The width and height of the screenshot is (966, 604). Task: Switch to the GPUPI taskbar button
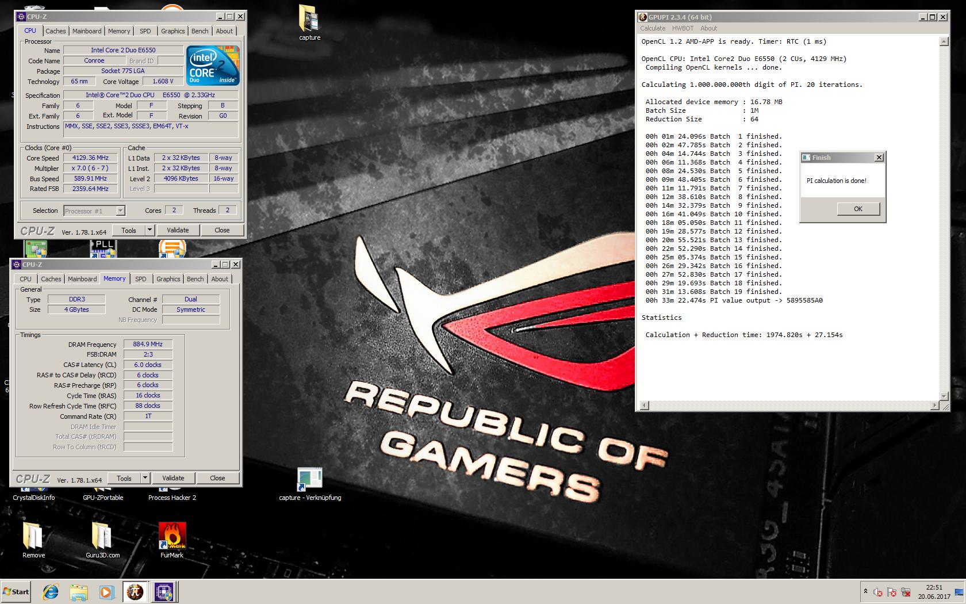(x=135, y=592)
